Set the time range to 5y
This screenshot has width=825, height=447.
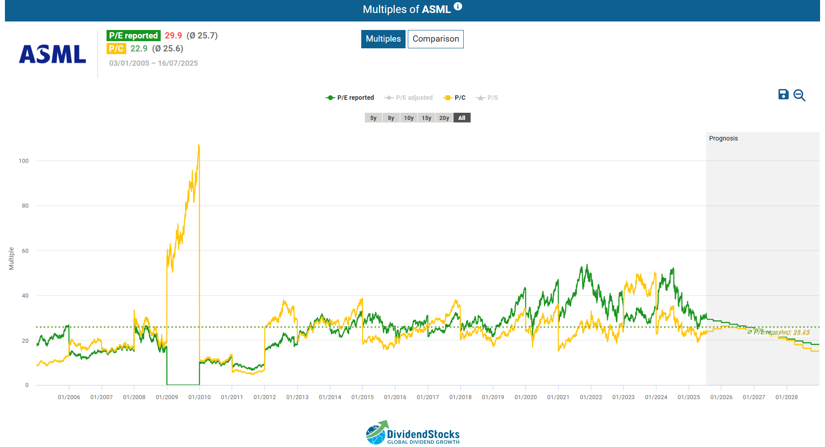[373, 118]
